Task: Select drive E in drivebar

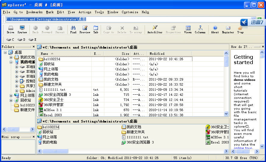Action: click(32, 40)
